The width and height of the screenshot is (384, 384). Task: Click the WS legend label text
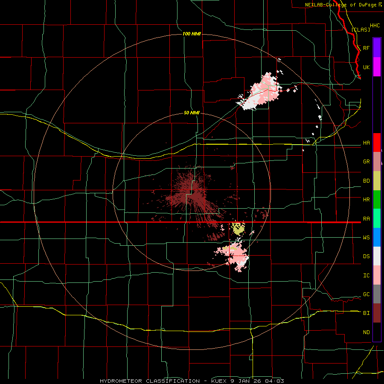pyautogui.click(x=366, y=238)
